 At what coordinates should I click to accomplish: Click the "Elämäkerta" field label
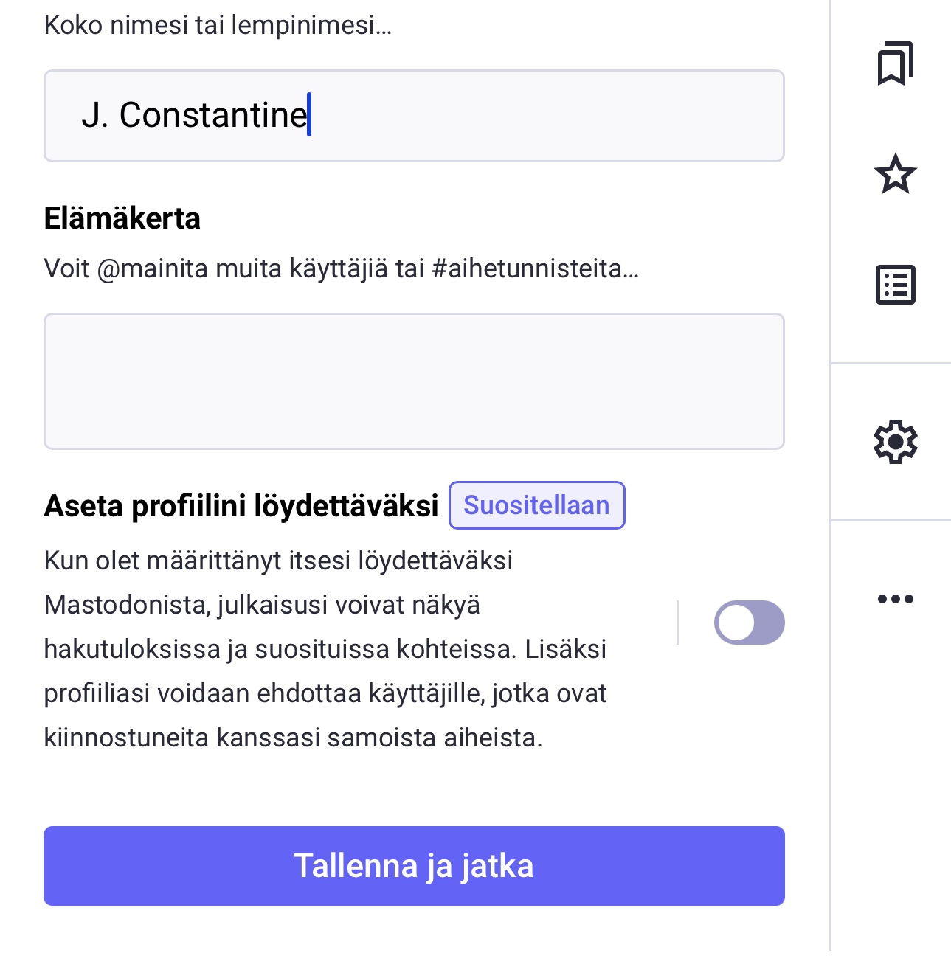coord(122,218)
